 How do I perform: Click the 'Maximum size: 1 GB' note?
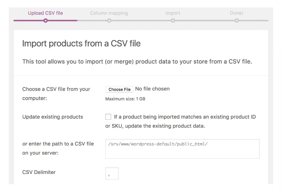[125, 99]
